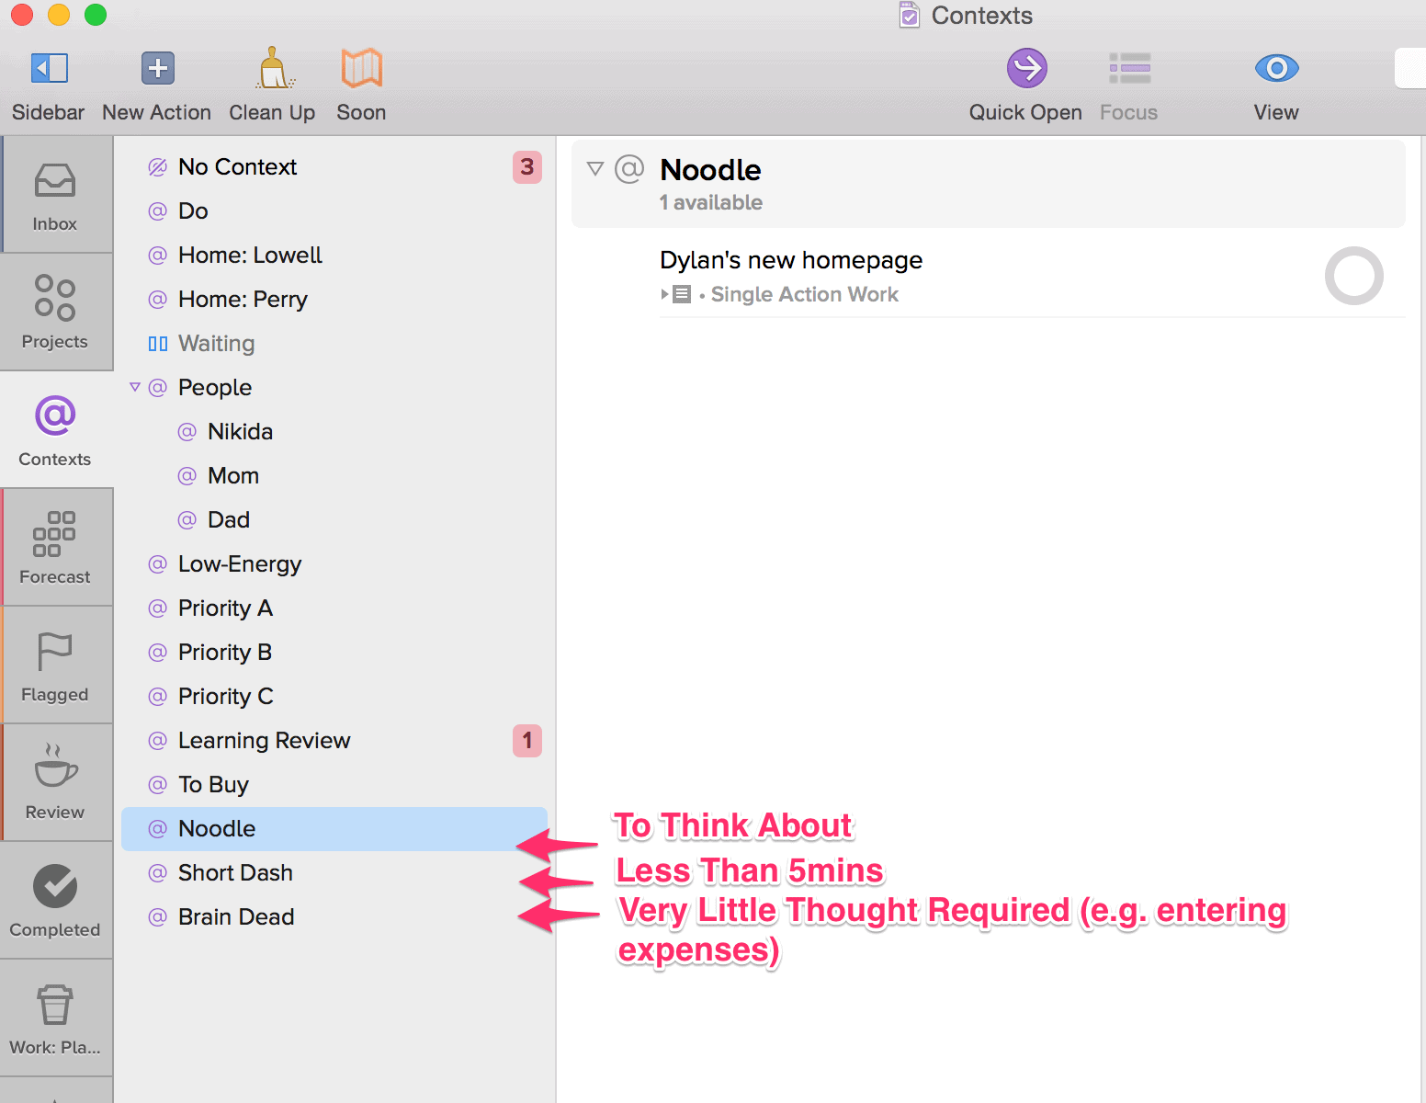The image size is (1426, 1103).
Task: Select the Home: Lowell context
Action: click(x=334, y=256)
